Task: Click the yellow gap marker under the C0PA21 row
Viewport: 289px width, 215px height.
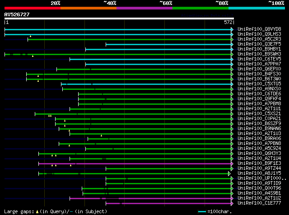Action: (x=65, y=121)
